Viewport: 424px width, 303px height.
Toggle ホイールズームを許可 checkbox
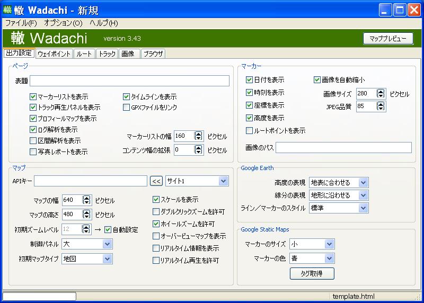[156, 224]
